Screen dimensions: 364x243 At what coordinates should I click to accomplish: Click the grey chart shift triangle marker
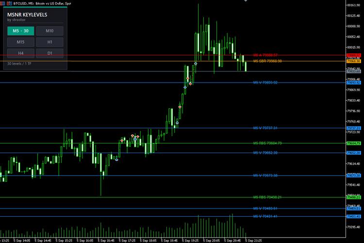[246, 0]
